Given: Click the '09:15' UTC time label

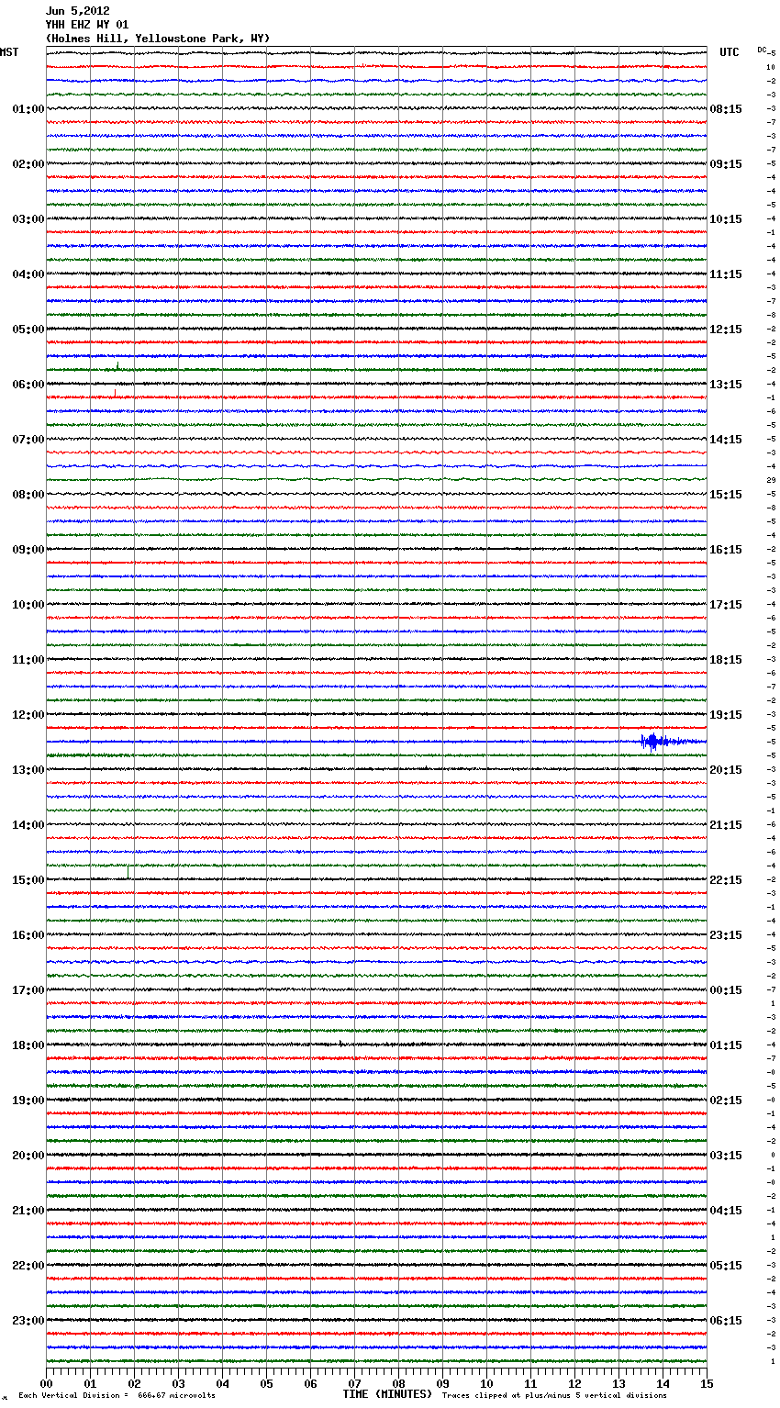Looking at the screenshot, I should point(726,163).
